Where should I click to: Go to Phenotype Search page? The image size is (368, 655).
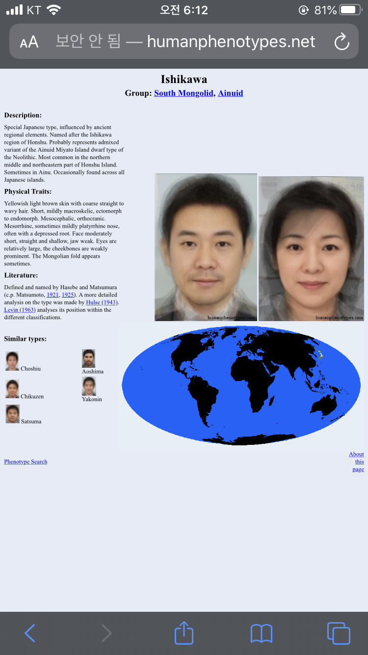26,462
